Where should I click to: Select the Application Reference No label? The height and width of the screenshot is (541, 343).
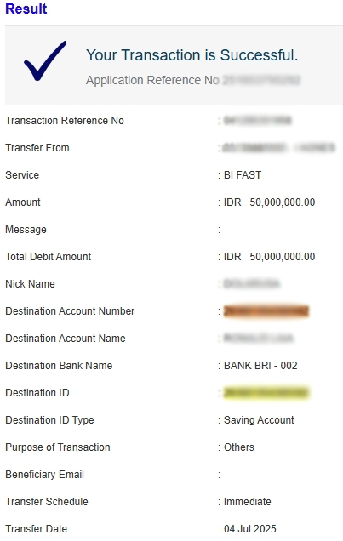click(152, 80)
